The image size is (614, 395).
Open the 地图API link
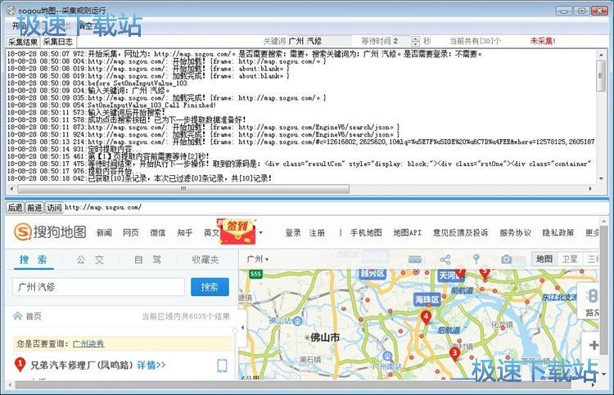(x=408, y=233)
